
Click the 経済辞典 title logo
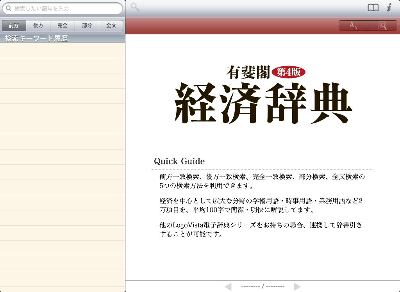pos(263,104)
